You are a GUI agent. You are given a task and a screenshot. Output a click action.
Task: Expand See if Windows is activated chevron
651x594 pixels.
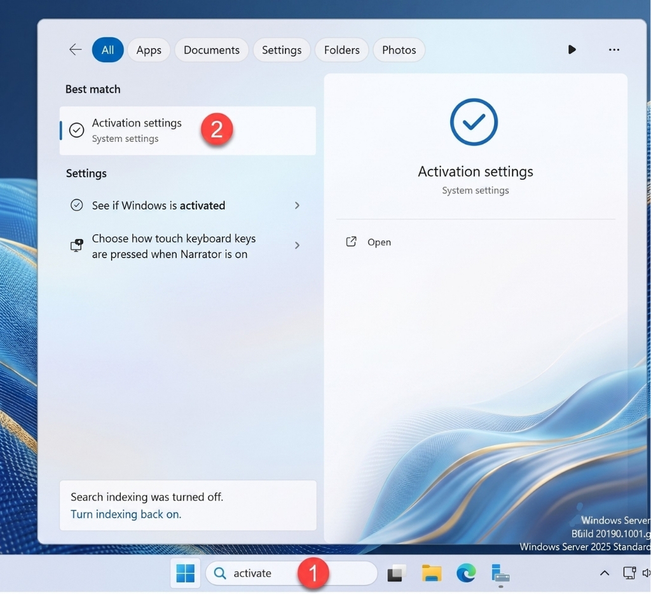pos(297,205)
